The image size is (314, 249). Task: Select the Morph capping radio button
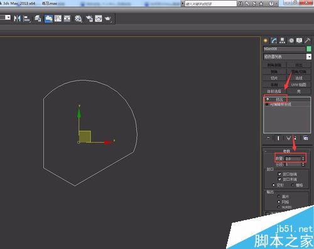pyautogui.click(x=273, y=185)
